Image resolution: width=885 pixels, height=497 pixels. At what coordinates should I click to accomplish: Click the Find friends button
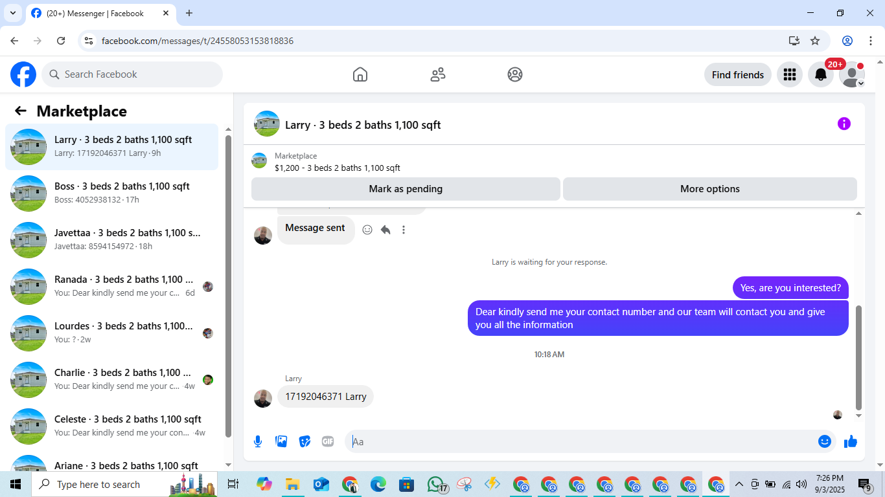(738, 74)
